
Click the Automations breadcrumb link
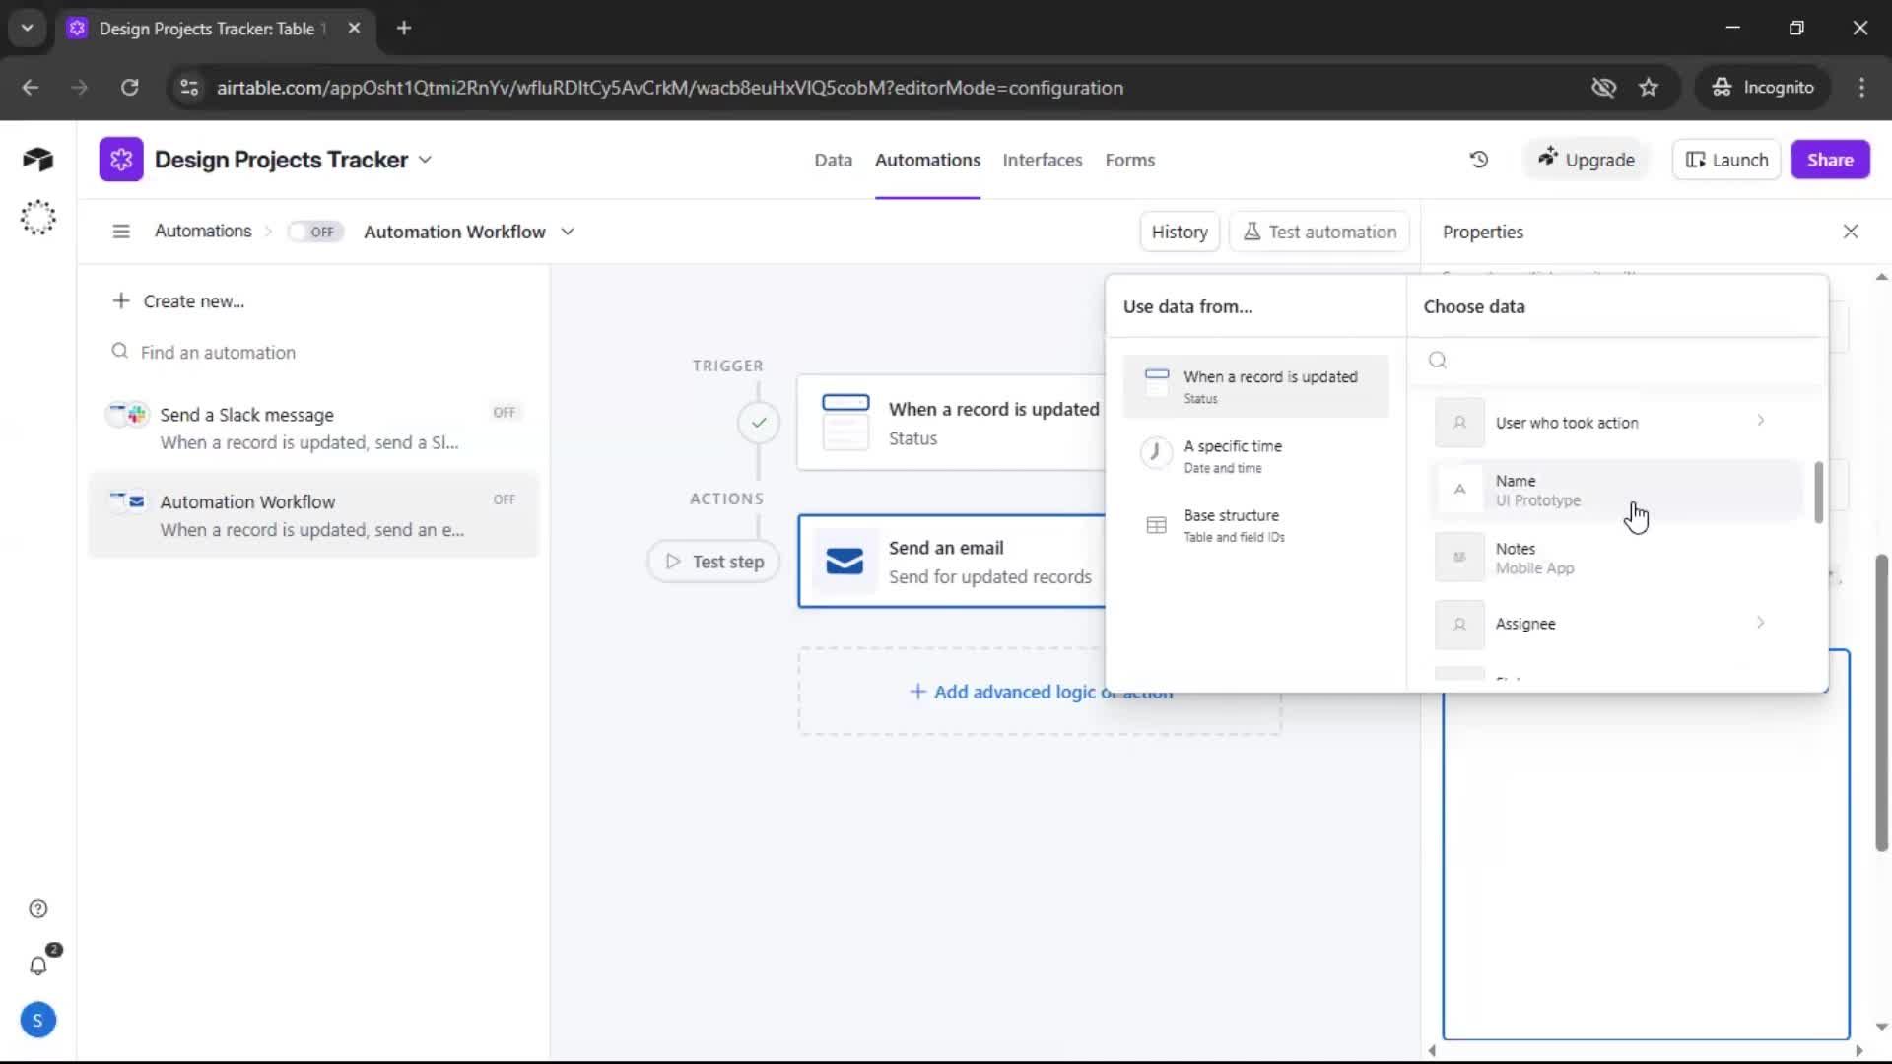[x=203, y=231]
